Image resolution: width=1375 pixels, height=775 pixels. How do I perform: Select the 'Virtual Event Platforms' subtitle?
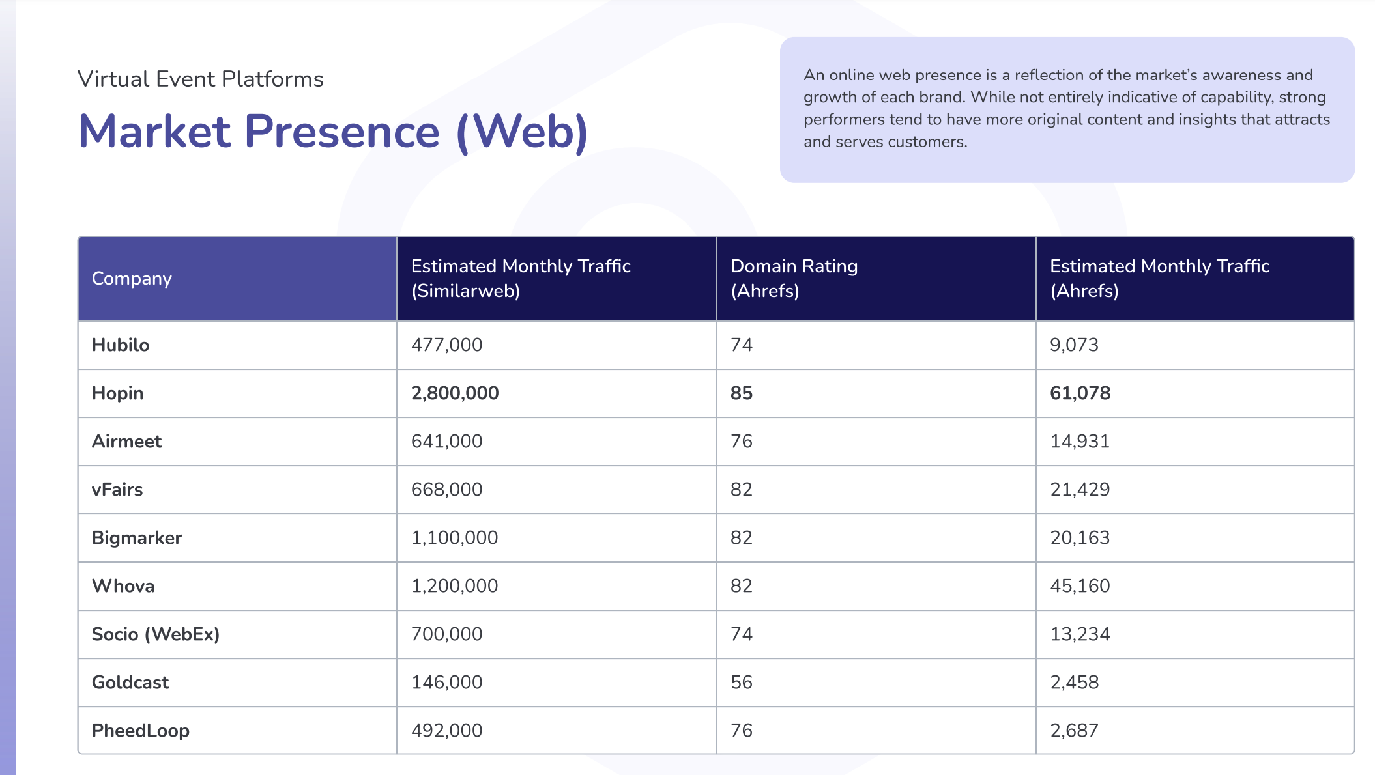pyautogui.click(x=201, y=79)
